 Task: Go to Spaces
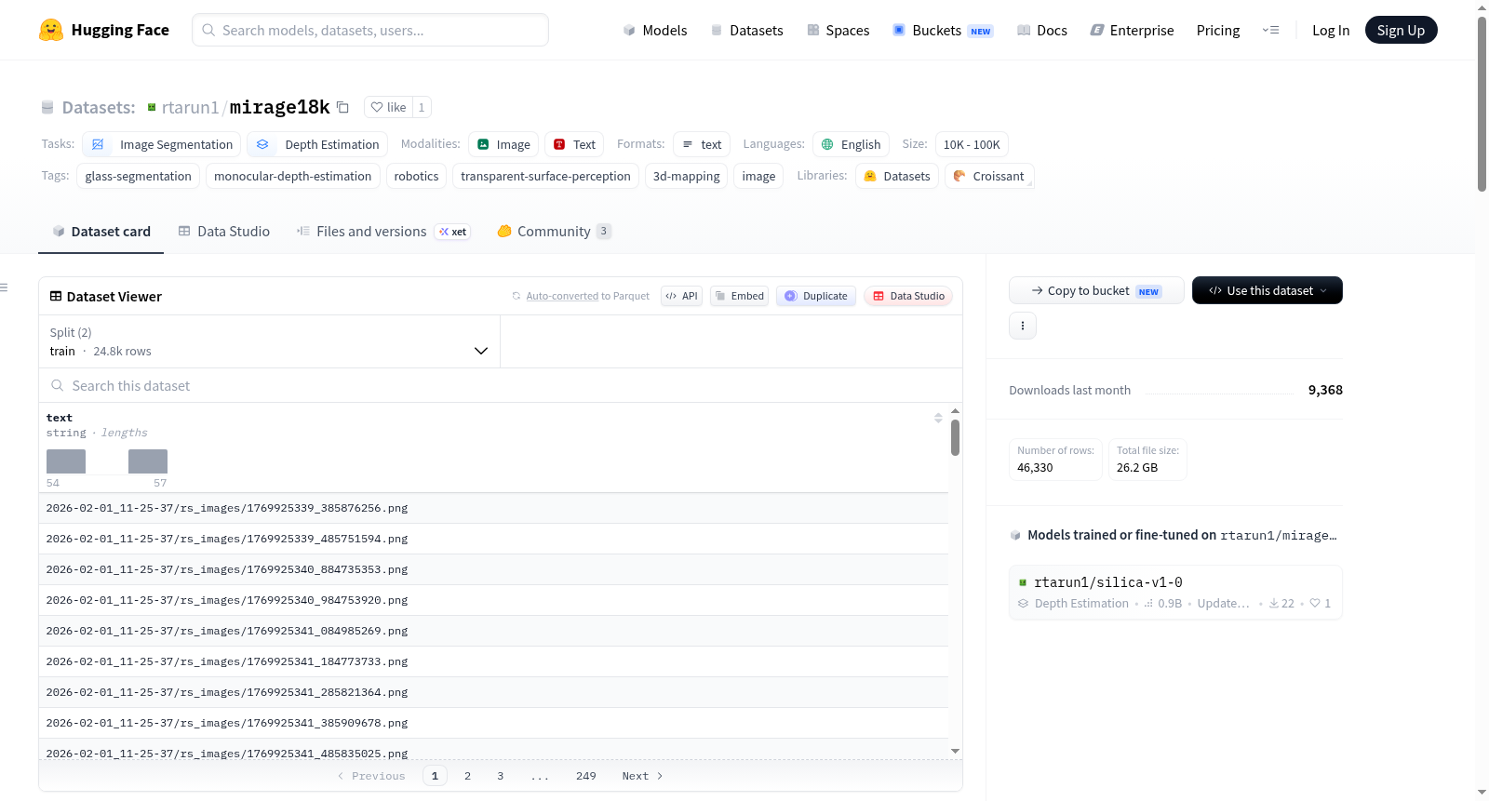(x=838, y=30)
